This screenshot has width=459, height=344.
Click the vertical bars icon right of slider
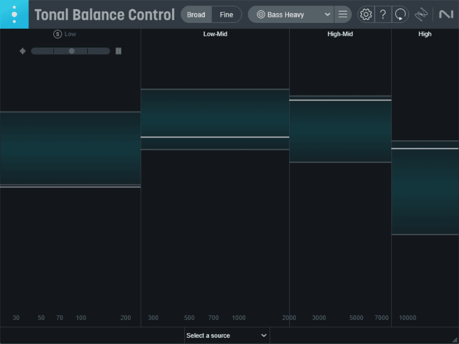pyautogui.click(x=118, y=51)
